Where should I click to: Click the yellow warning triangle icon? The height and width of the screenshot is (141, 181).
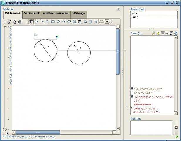coord(158,33)
